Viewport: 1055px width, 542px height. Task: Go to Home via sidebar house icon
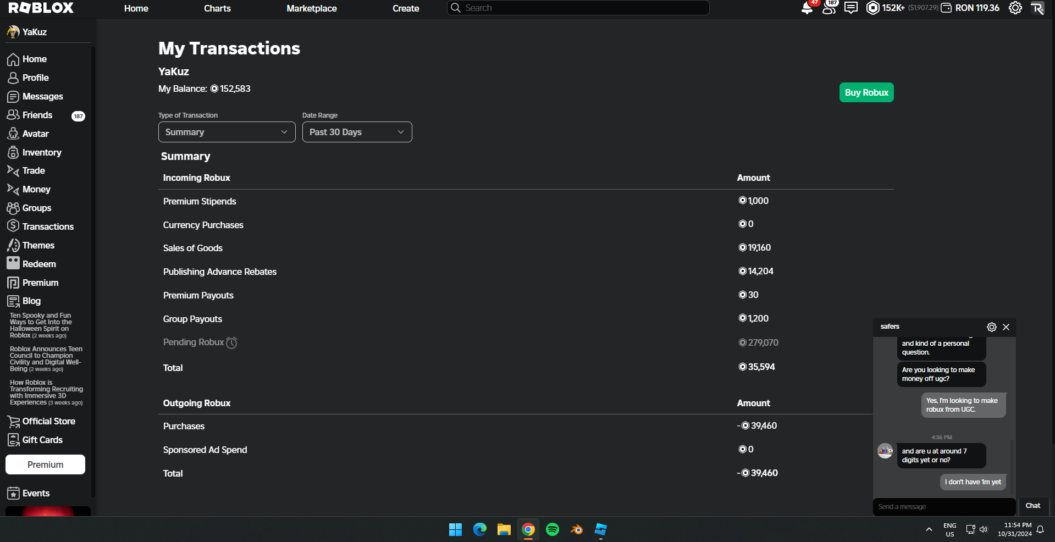tap(13, 59)
